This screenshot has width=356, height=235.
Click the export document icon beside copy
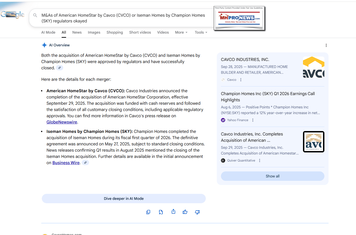161,212
